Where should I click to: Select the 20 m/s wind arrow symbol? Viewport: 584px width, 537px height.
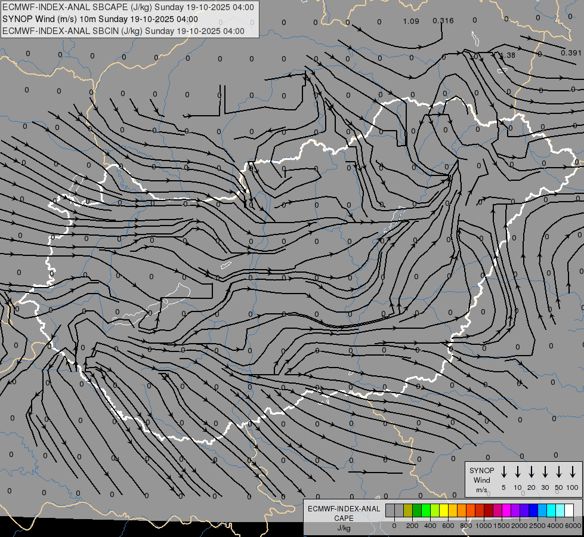pyautogui.click(x=532, y=472)
